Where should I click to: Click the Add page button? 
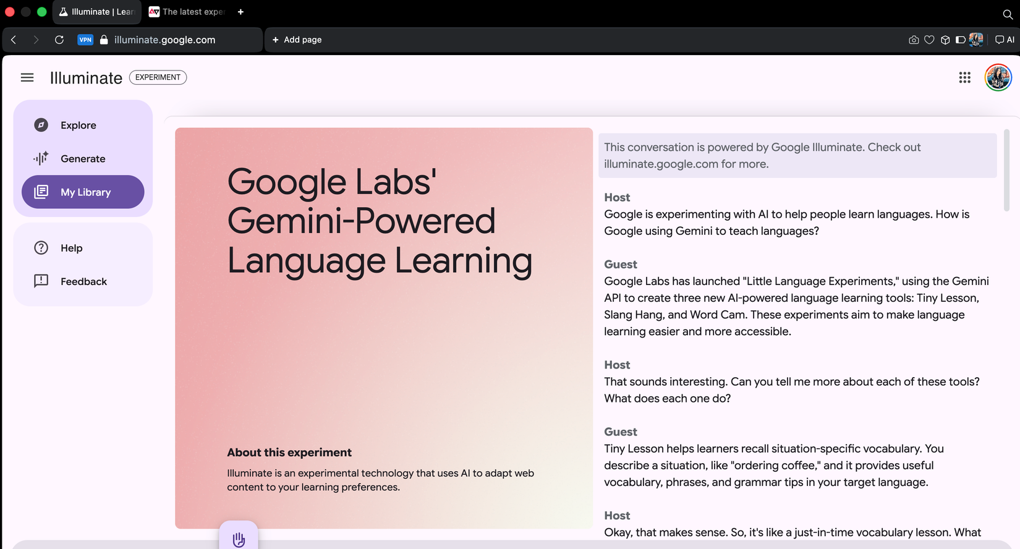(x=297, y=40)
